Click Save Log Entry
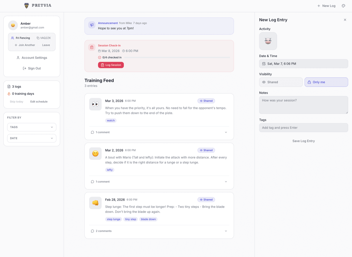Viewport: 352px width, 257px height. pyautogui.click(x=303, y=141)
